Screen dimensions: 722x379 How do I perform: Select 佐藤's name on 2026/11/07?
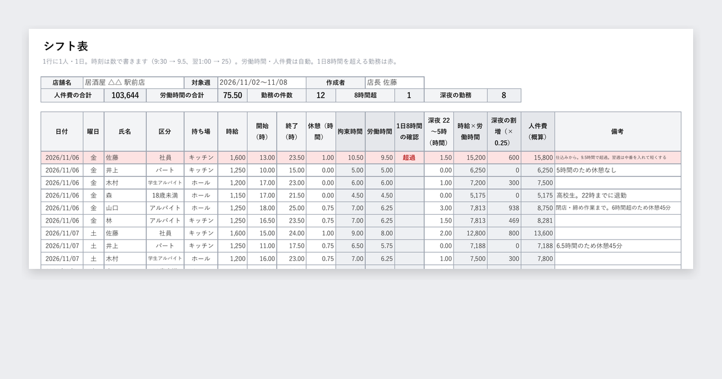tap(125, 233)
